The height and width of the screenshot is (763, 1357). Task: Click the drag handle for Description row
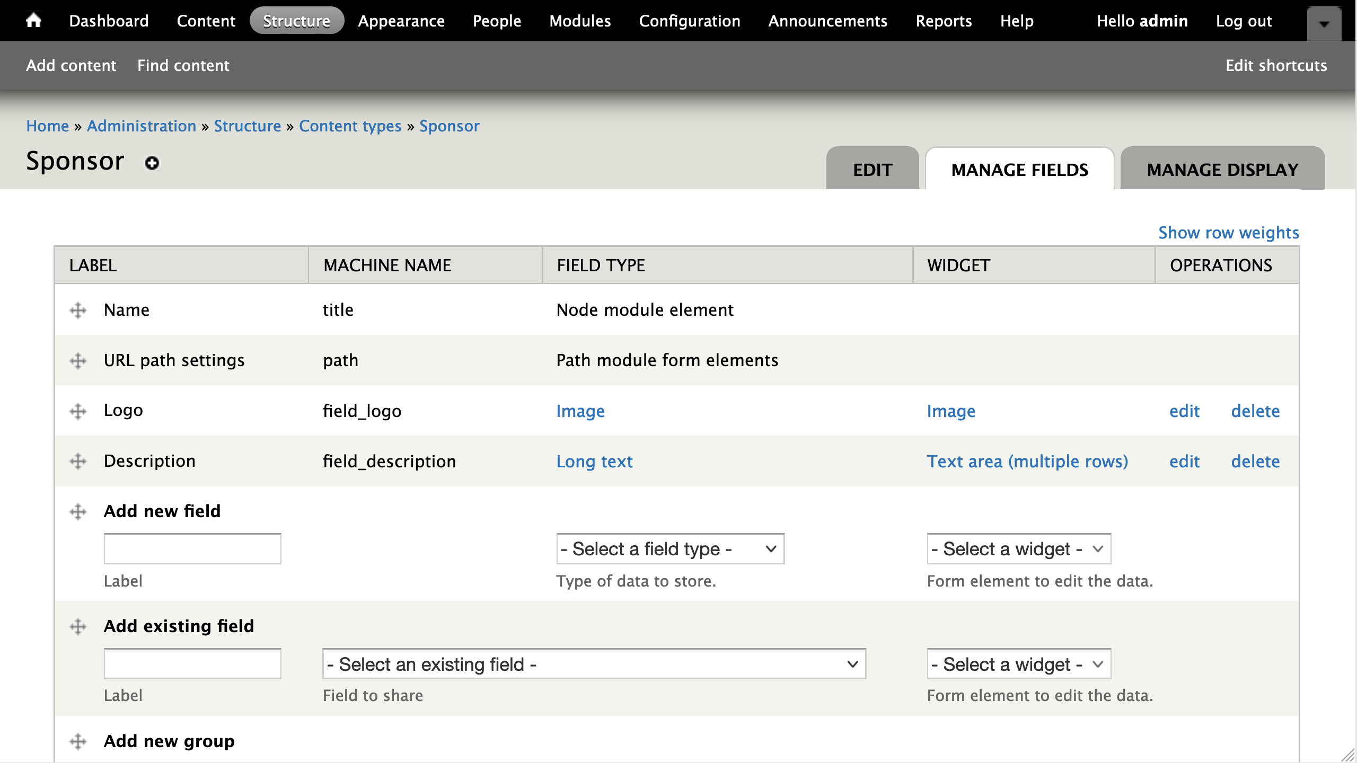tap(78, 462)
